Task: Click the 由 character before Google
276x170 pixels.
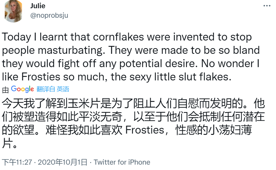Action: (x=5, y=90)
